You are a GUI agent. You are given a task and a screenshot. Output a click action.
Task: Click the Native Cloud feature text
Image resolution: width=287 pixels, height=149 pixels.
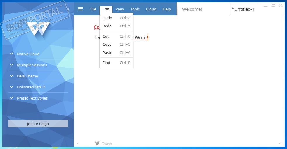[28, 54]
